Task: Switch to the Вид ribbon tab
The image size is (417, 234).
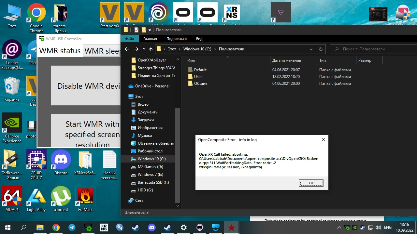Action: click(199, 39)
